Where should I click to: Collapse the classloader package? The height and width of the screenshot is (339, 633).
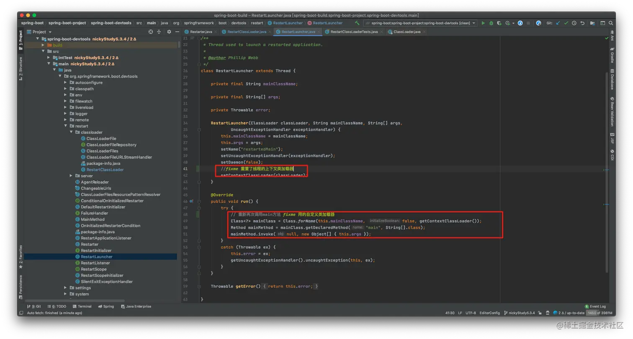tap(71, 132)
